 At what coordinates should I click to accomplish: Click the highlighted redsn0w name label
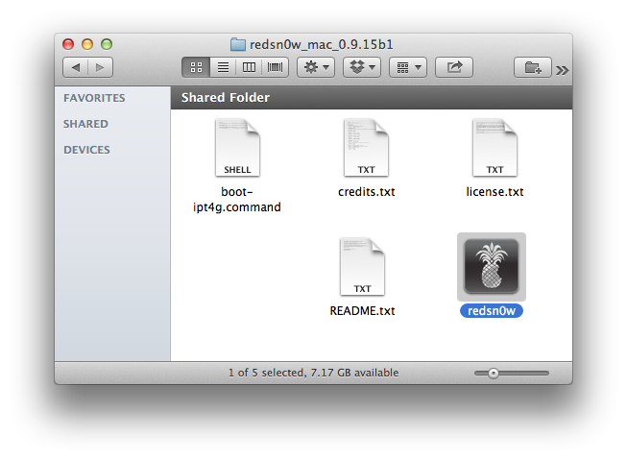[x=492, y=311]
